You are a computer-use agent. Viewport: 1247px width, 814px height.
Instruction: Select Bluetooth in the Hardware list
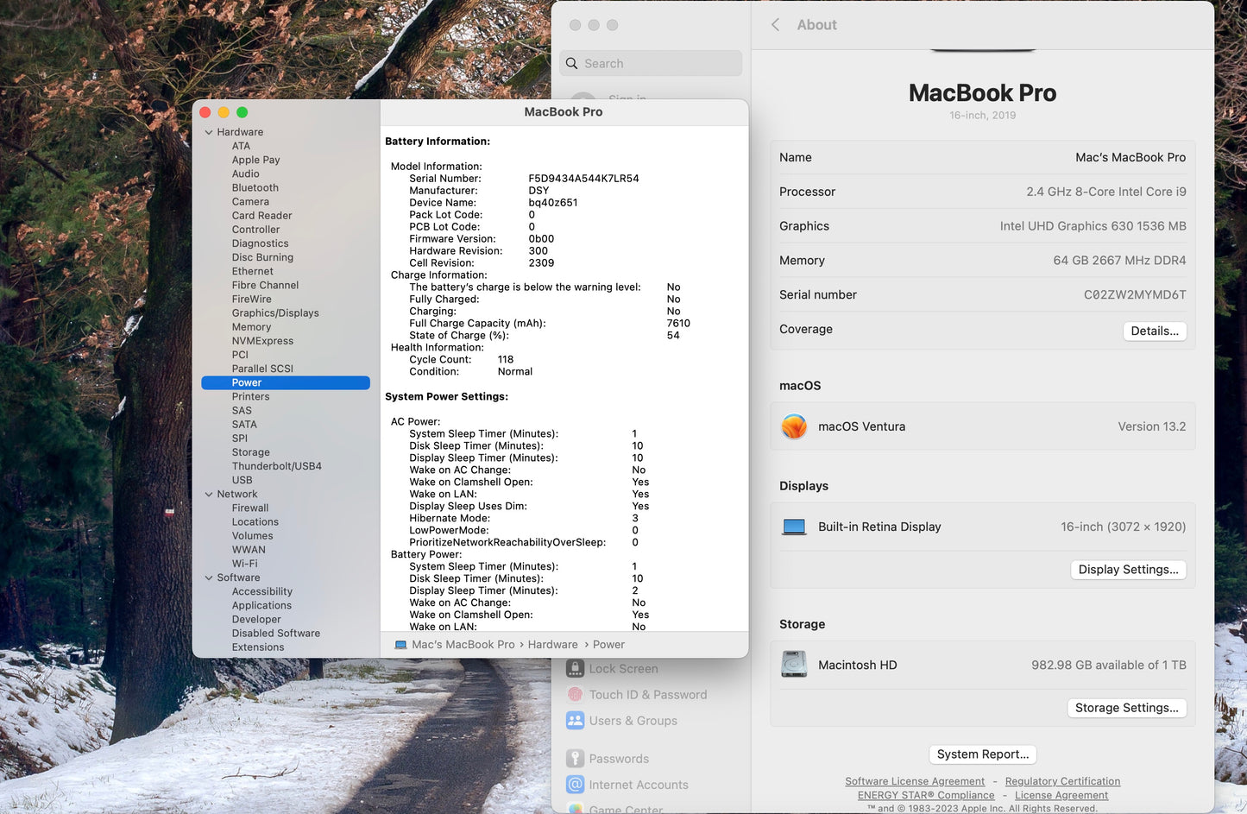(255, 187)
